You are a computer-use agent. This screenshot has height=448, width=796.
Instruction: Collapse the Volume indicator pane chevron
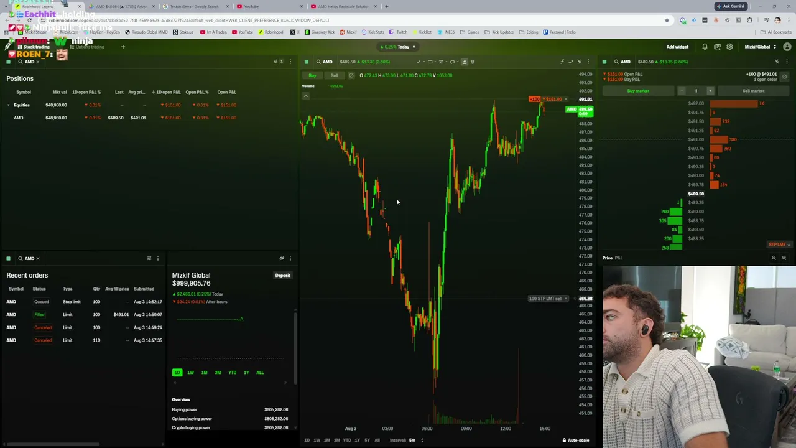click(x=306, y=96)
